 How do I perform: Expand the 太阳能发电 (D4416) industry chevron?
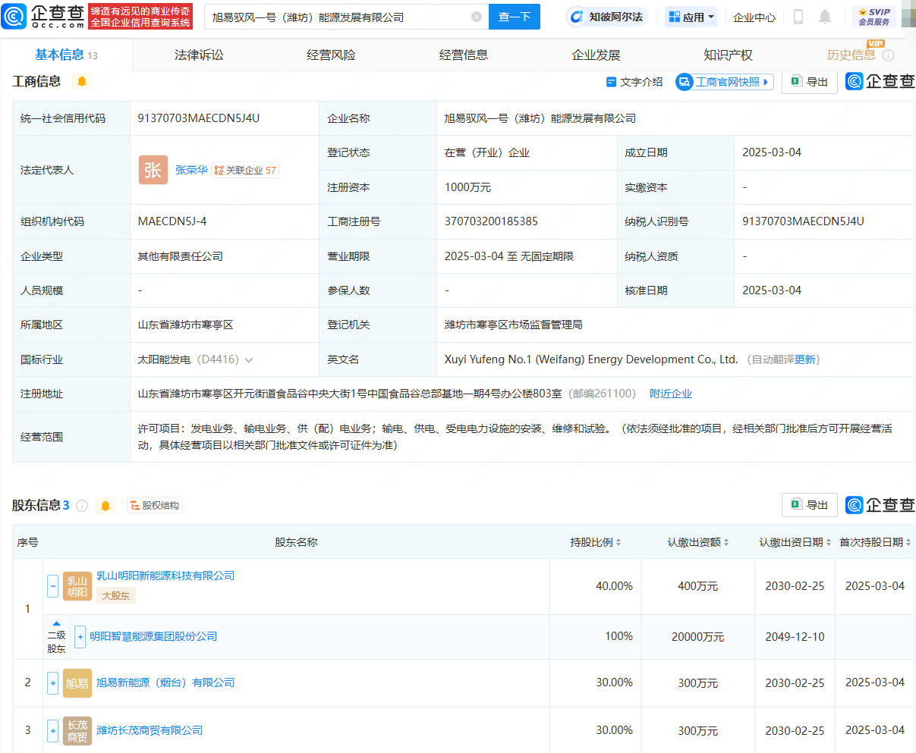(249, 360)
